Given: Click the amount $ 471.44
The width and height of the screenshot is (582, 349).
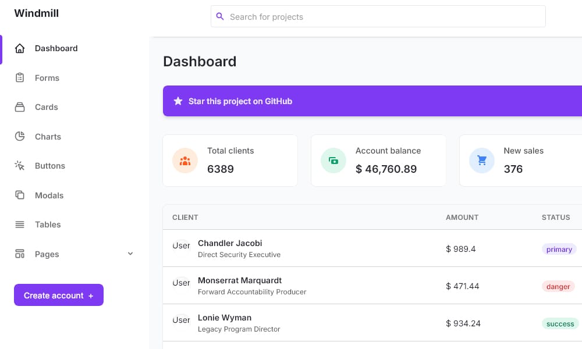Looking at the screenshot, I should [x=463, y=286].
